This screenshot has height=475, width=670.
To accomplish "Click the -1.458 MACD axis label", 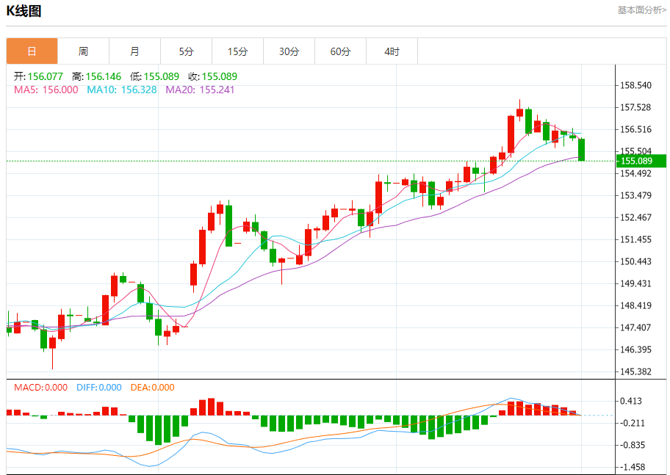I will coord(631,468).
